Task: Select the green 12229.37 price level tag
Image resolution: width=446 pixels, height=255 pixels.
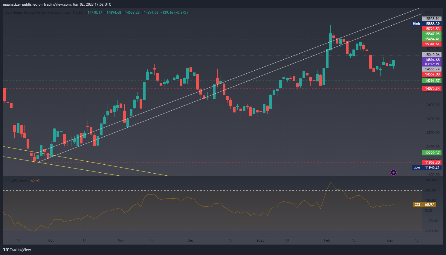Action: 432,153
